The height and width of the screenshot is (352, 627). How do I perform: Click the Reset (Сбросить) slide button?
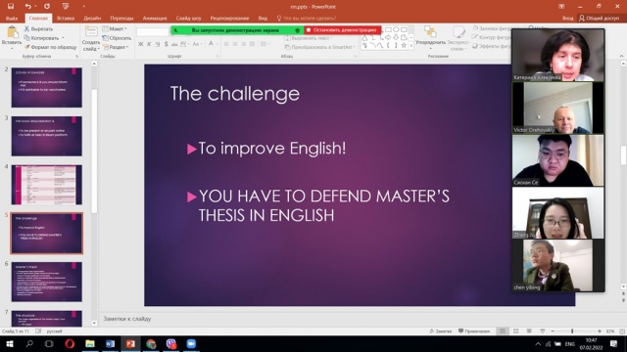tap(117, 38)
